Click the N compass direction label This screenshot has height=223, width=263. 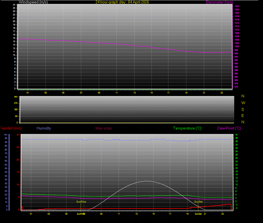[x=243, y=96]
